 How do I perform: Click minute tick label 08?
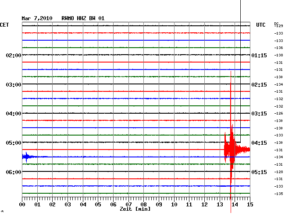tap(143, 204)
